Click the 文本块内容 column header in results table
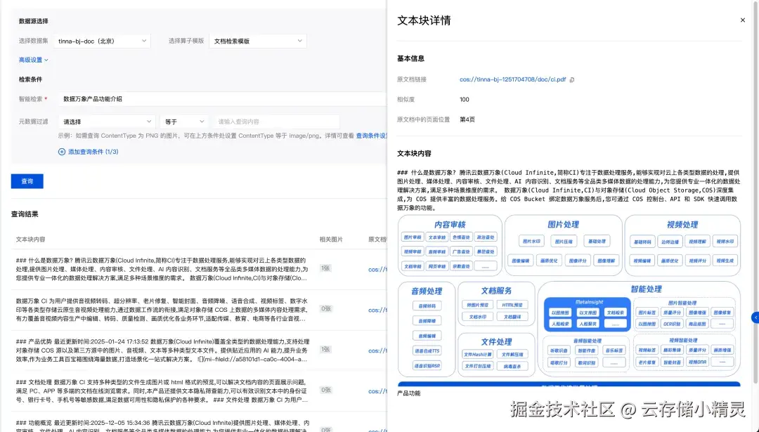 coord(30,240)
